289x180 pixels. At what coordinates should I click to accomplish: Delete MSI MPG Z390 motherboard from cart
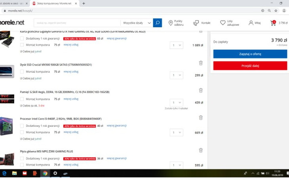pos(201,150)
